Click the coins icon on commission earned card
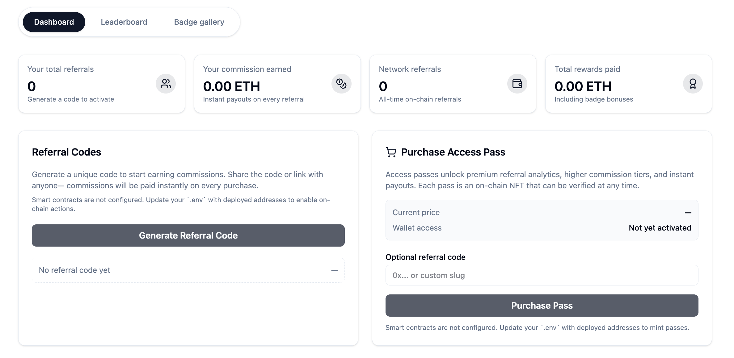Image resolution: width=734 pixels, height=358 pixels. pos(341,83)
